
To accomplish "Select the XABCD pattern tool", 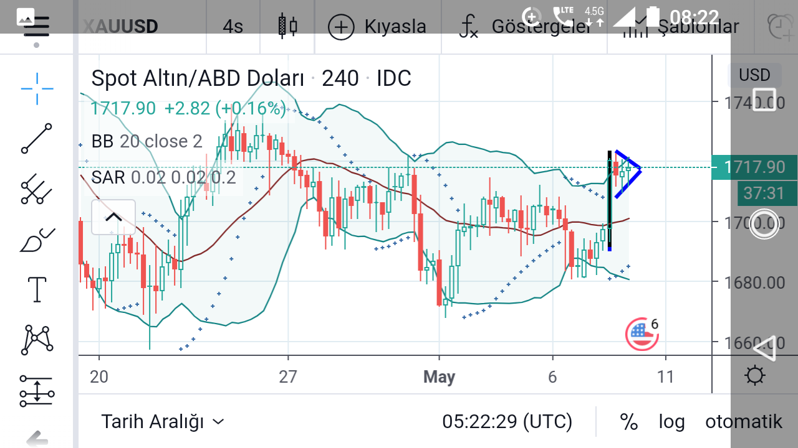I will [37, 340].
